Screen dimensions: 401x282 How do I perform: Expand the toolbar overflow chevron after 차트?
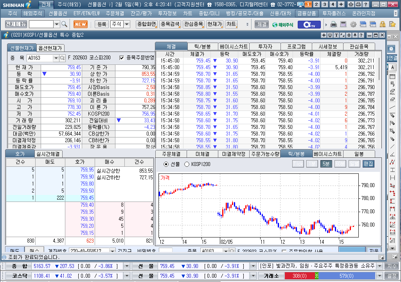(x=247, y=25)
